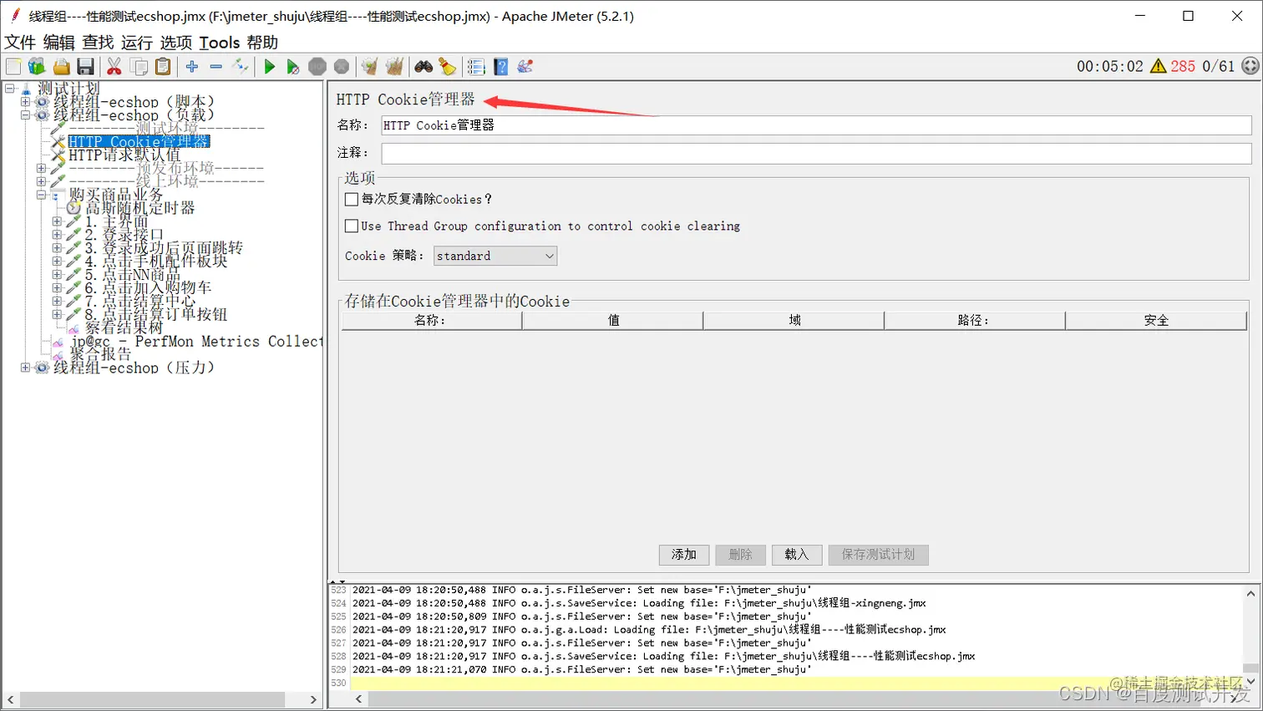This screenshot has height=711, width=1263.
Task: Open the 文件 menu
Action: coord(20,43)
